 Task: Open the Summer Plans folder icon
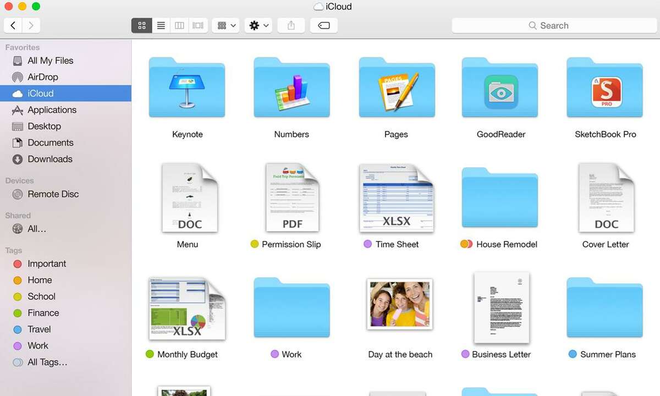click(604, 308)
